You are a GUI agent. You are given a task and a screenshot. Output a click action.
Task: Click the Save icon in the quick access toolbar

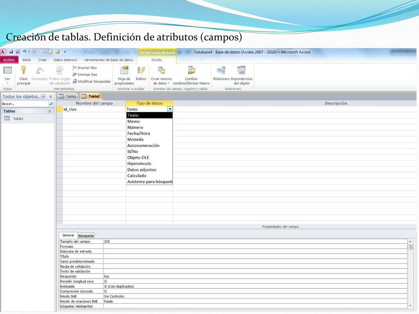11,52
